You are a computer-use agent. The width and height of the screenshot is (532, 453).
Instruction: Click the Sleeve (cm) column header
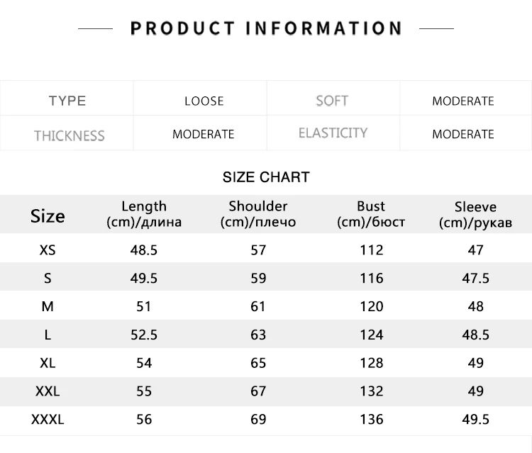[476, 214]
